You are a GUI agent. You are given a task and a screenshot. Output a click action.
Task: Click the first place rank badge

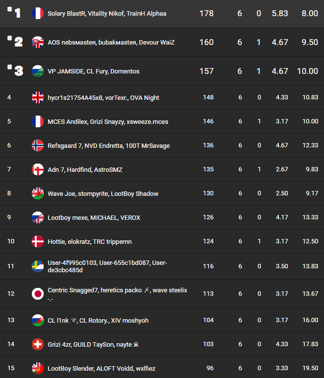tap(15, 13)
